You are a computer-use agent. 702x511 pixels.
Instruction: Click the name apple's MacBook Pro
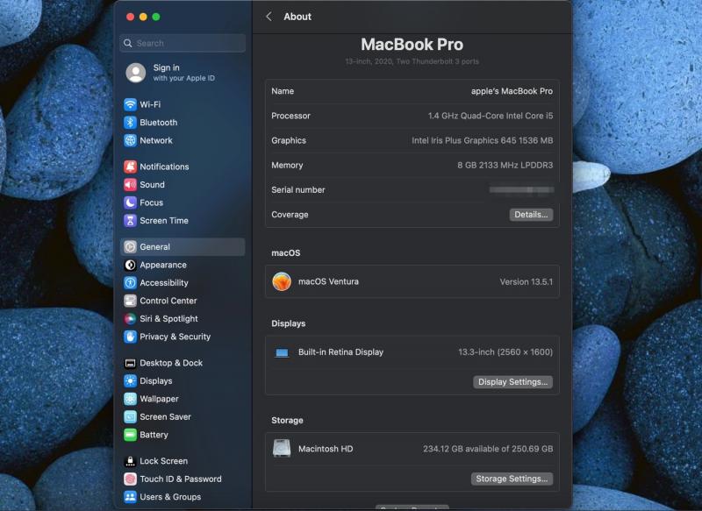(512, 91)
